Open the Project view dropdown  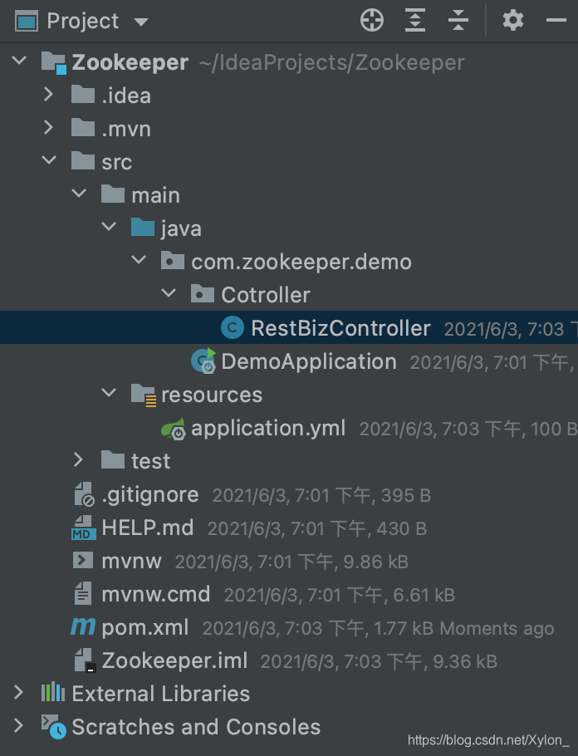(x=140, y=22)
